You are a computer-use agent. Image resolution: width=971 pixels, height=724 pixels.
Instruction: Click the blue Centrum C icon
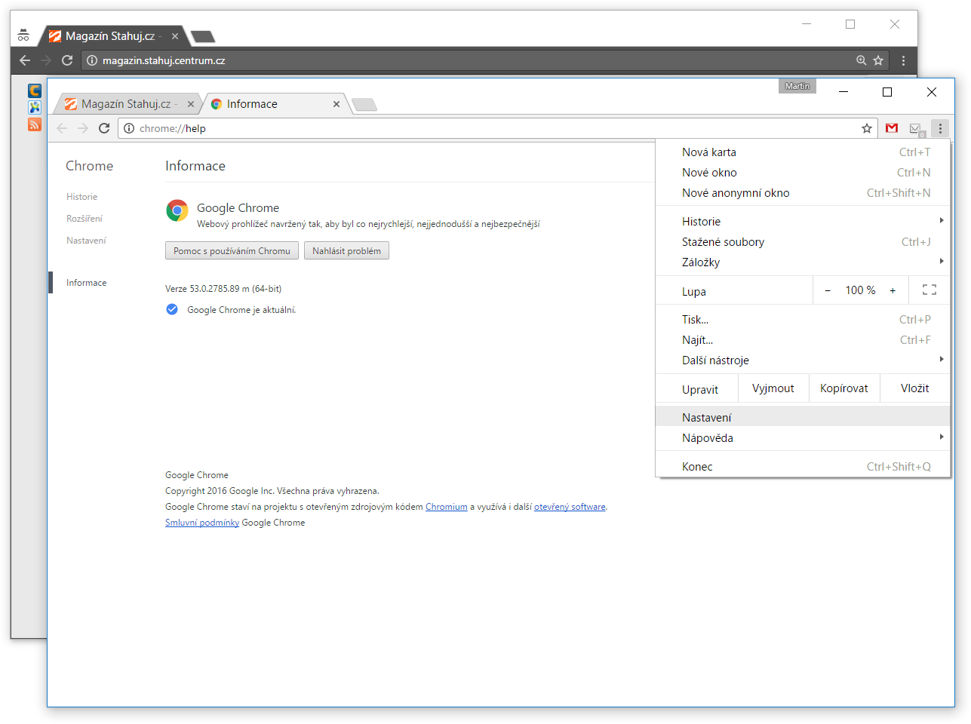coord(34,90)
